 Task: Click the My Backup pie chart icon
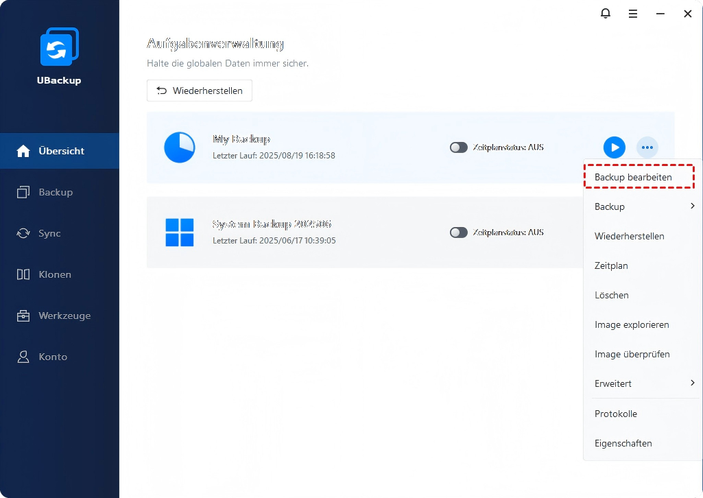[180, 147]
